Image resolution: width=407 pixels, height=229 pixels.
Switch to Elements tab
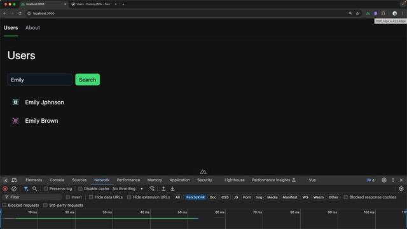[x=34, y=180]
